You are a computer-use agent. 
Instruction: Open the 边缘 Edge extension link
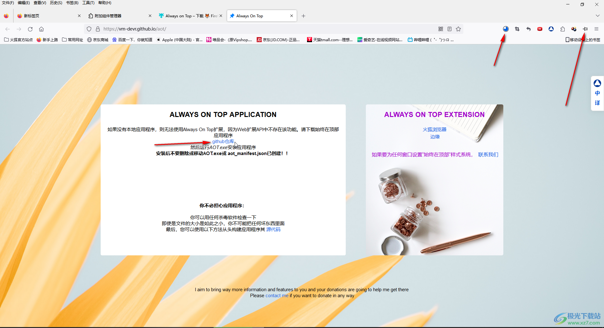point(435,137)
